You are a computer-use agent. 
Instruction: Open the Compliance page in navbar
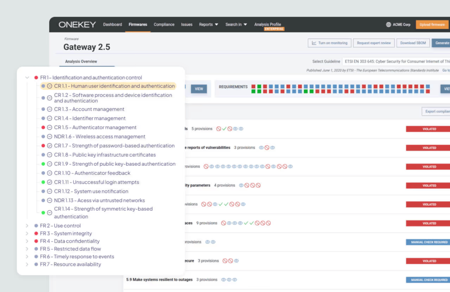point(164,25)
